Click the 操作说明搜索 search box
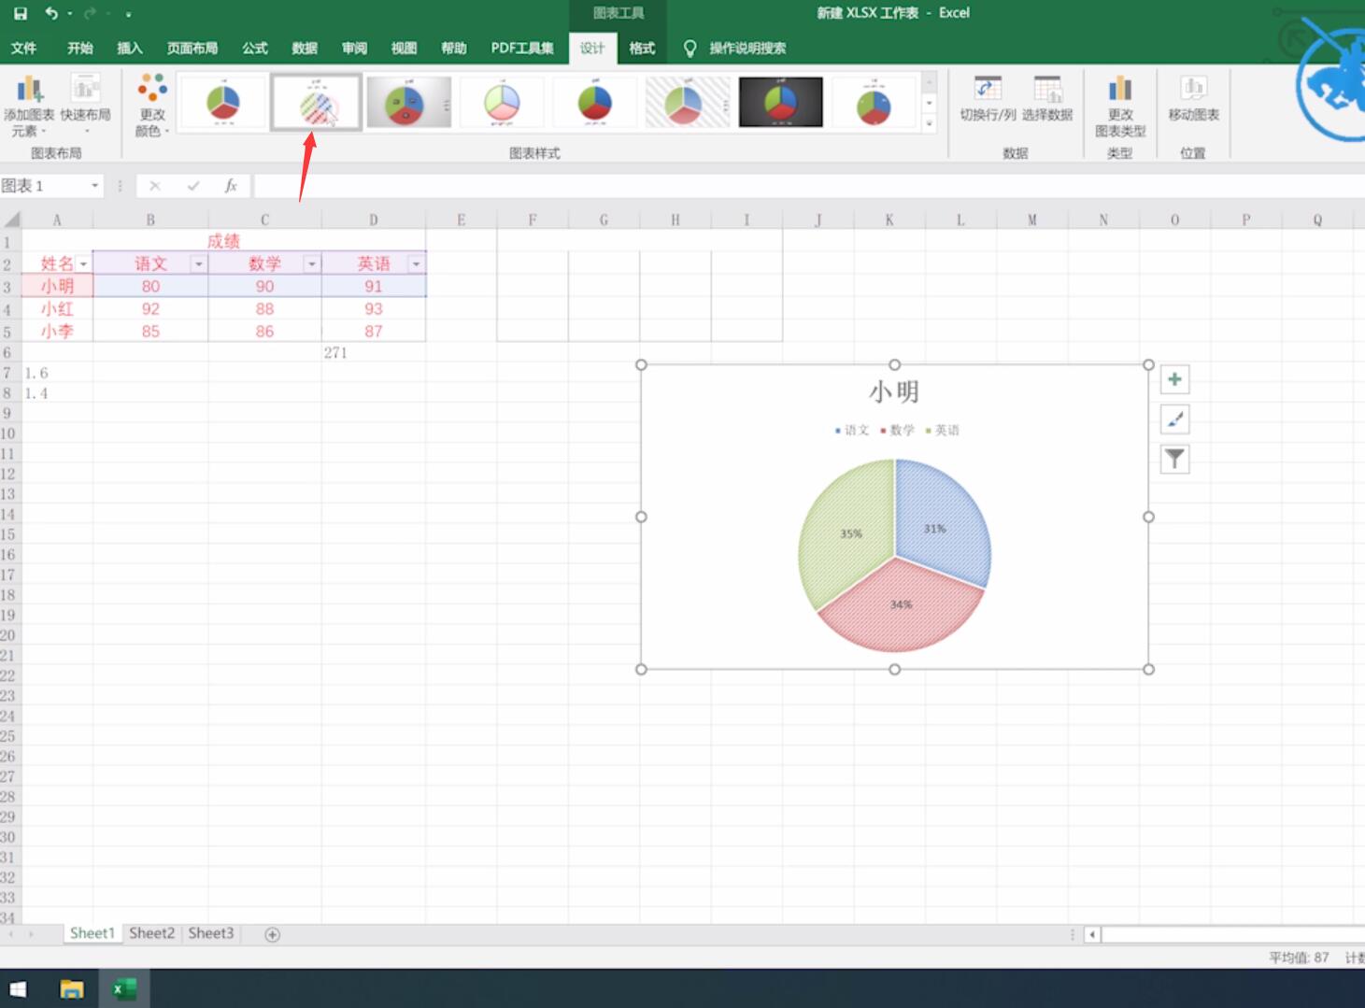This screenshot has height=1008, width=1365. point(747,48)
